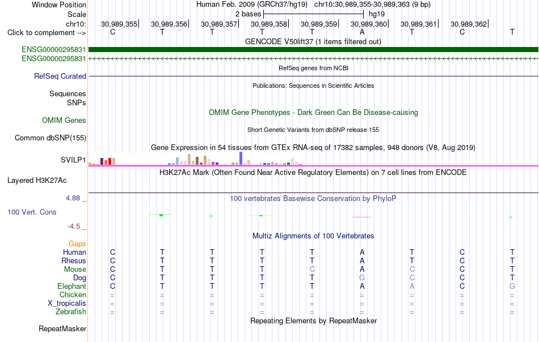Screen dimensions: 539x342
Task: Click chr10 position label 30,989,355
Action: [x=119, y=24]
